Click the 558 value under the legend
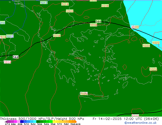This screenshot has width=162, height=125. pos(53,124)
